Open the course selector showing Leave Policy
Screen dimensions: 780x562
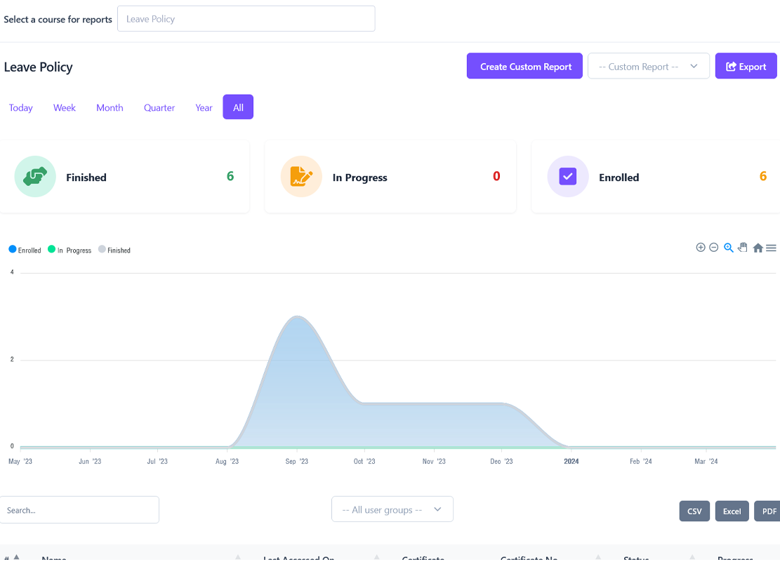246,19
